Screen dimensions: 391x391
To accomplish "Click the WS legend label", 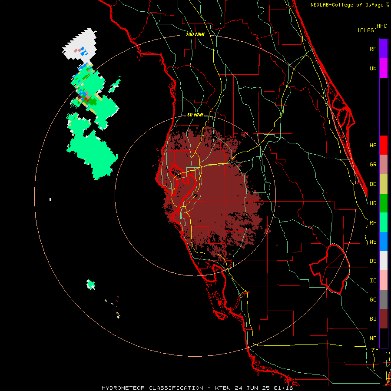I will (373, 242).
